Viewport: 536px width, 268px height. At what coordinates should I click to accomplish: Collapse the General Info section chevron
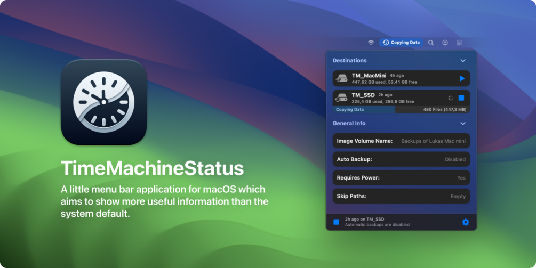click(x=463, y=124)
